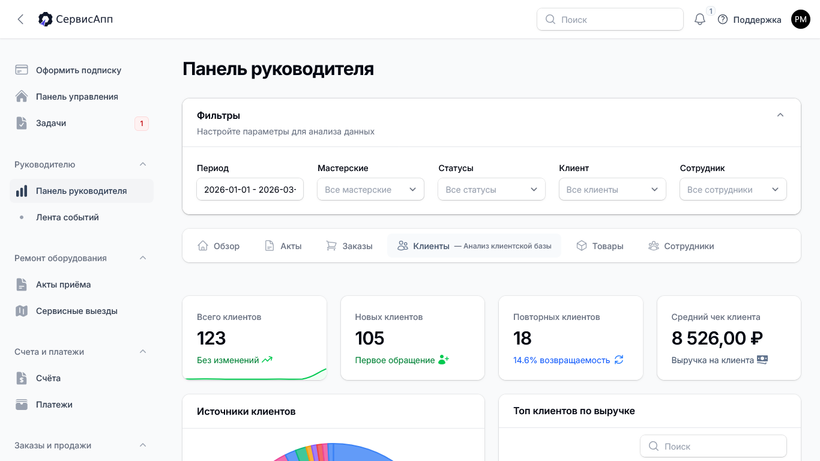Image resolution: width=820 pixels, height=461 pixels.
Task: Select the Акты приёма sidebar icon
Action: tap(21, 284)
